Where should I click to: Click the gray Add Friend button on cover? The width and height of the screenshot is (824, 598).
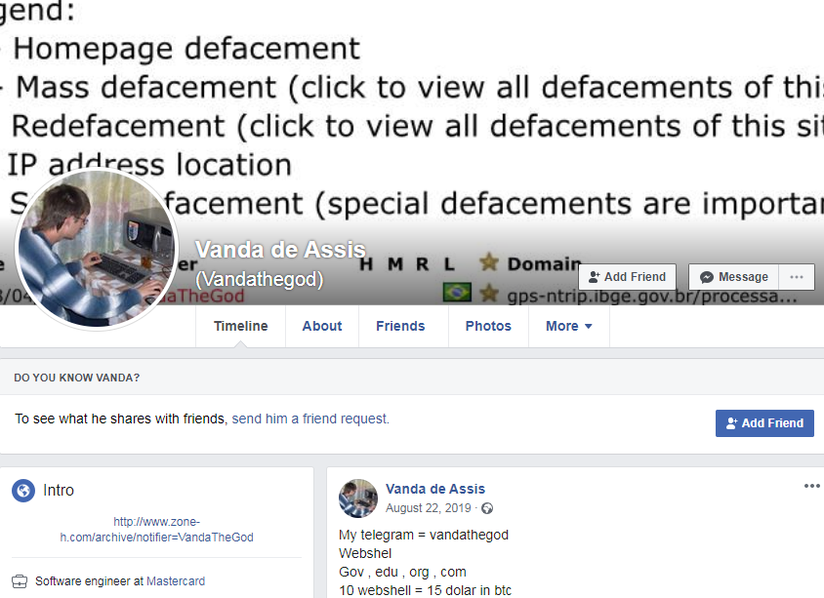(x=628, y=277)
